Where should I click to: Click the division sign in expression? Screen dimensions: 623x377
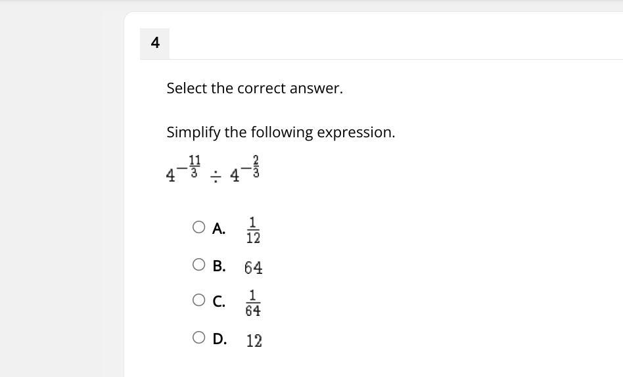click(x=216, y=175)
